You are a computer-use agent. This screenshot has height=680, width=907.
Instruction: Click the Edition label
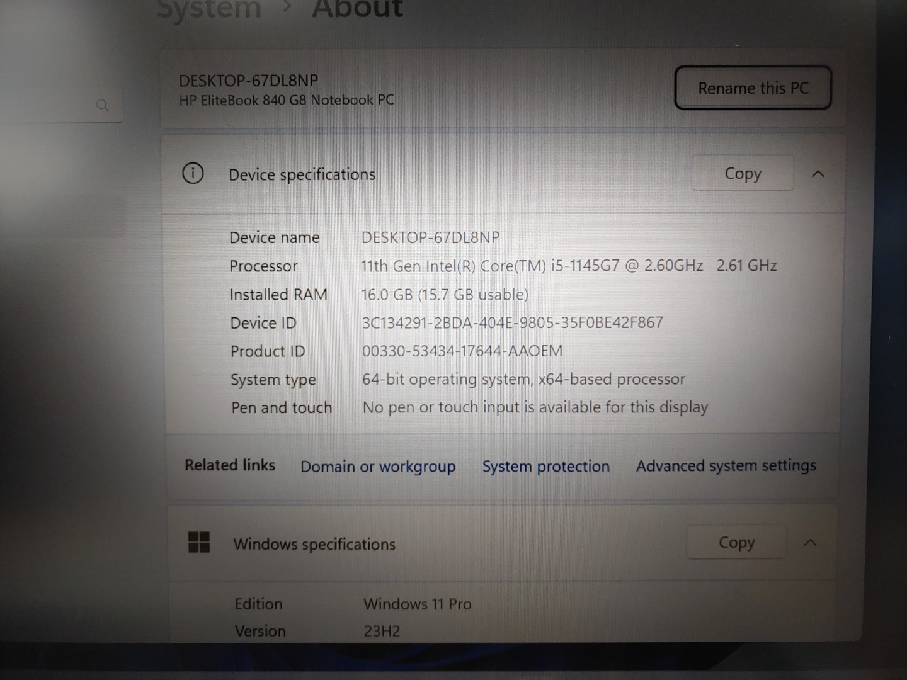coord(259,604)
